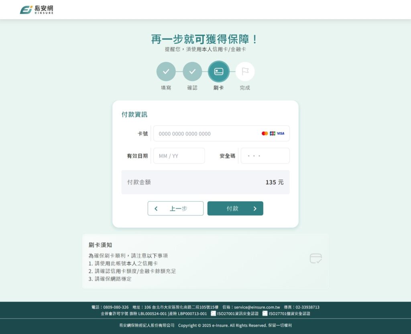Click the 刷卡須知 heading

point(100,245)
